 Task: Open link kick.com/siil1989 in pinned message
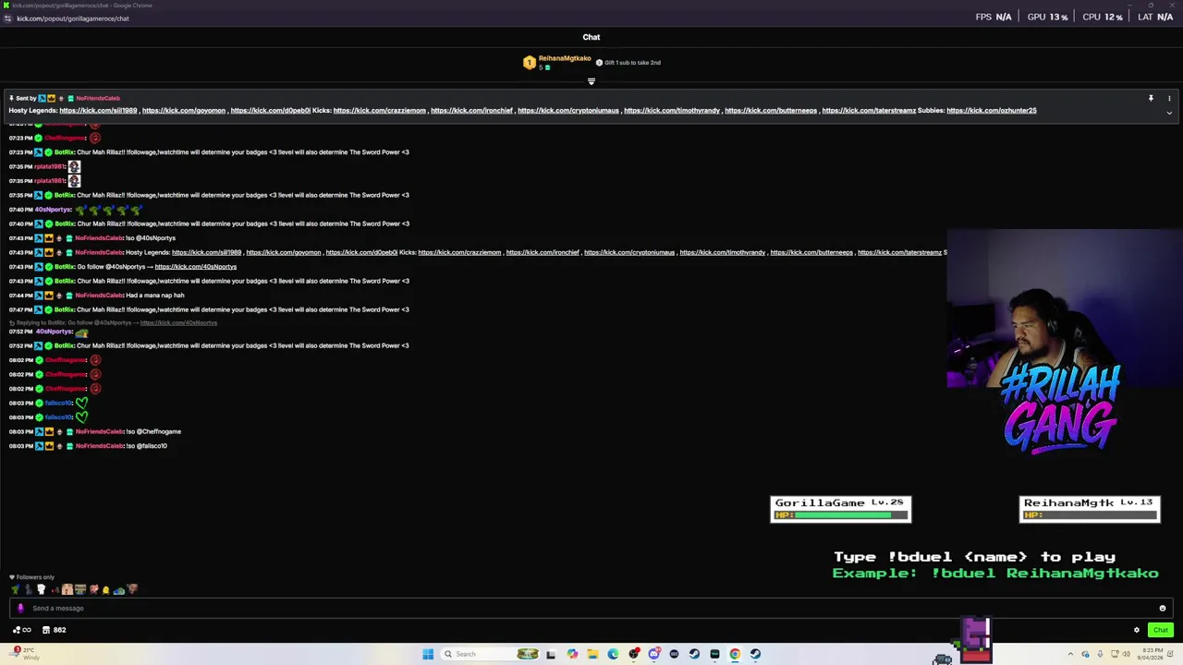click(x=98, y=111)
